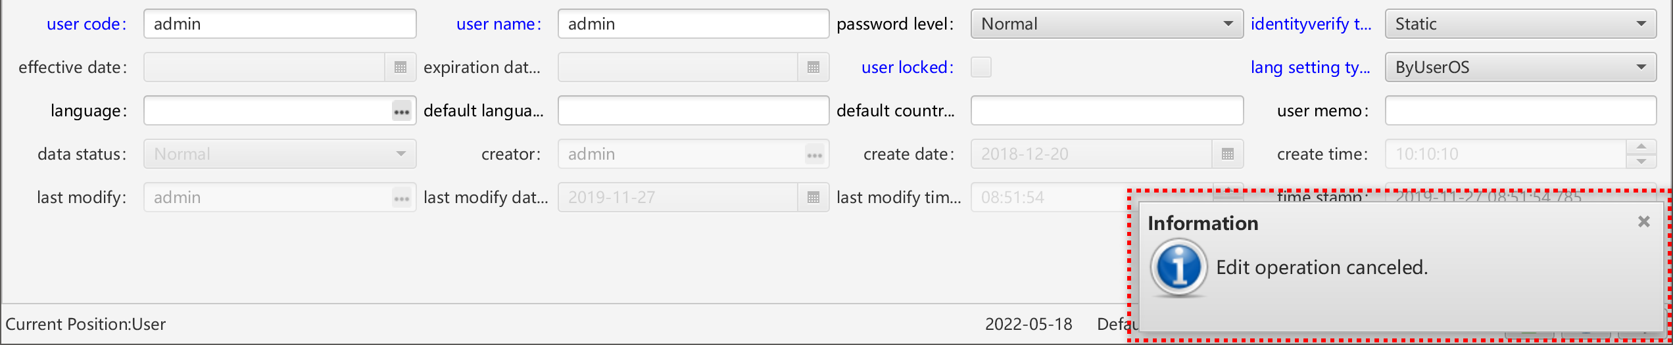Open the data status Normal dropdown
Viewport: 1673px width, 345px height.
[x=280, y=154]
